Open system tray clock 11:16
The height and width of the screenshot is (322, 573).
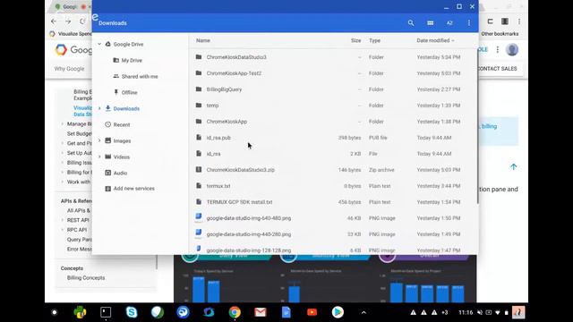(466, 312)
